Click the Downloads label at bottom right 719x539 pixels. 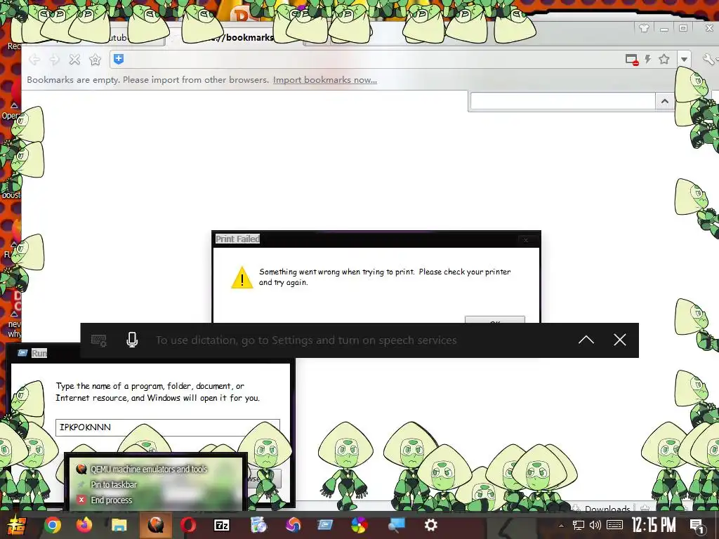(607, 509)
